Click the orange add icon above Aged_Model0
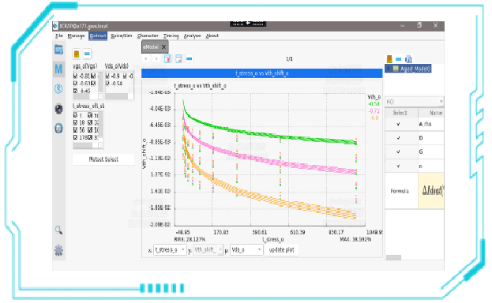Viewport: 492px width, 303px height. pos(389,59)
